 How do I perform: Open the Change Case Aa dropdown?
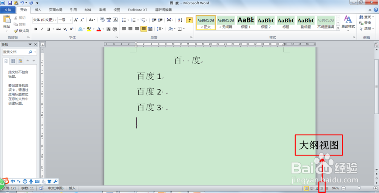(x=92, y=20)
